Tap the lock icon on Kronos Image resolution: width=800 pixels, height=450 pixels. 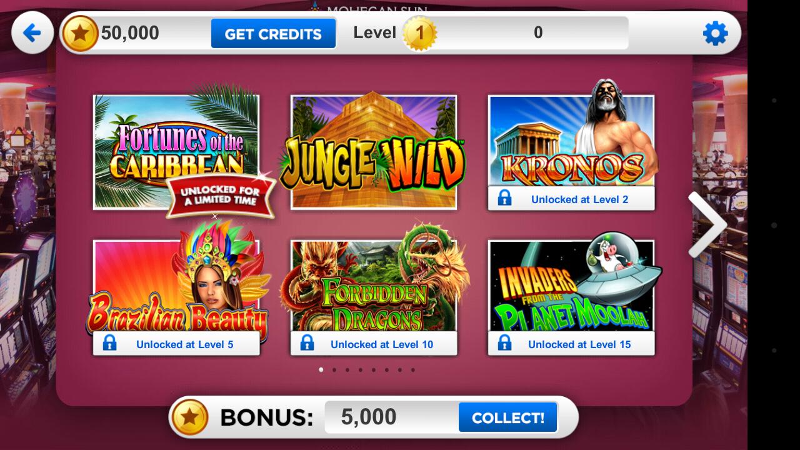tap(504, 199)
